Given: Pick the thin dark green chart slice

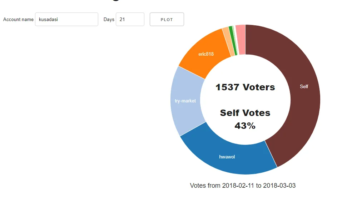Looking at the screenshot, I should click(233, 40).
